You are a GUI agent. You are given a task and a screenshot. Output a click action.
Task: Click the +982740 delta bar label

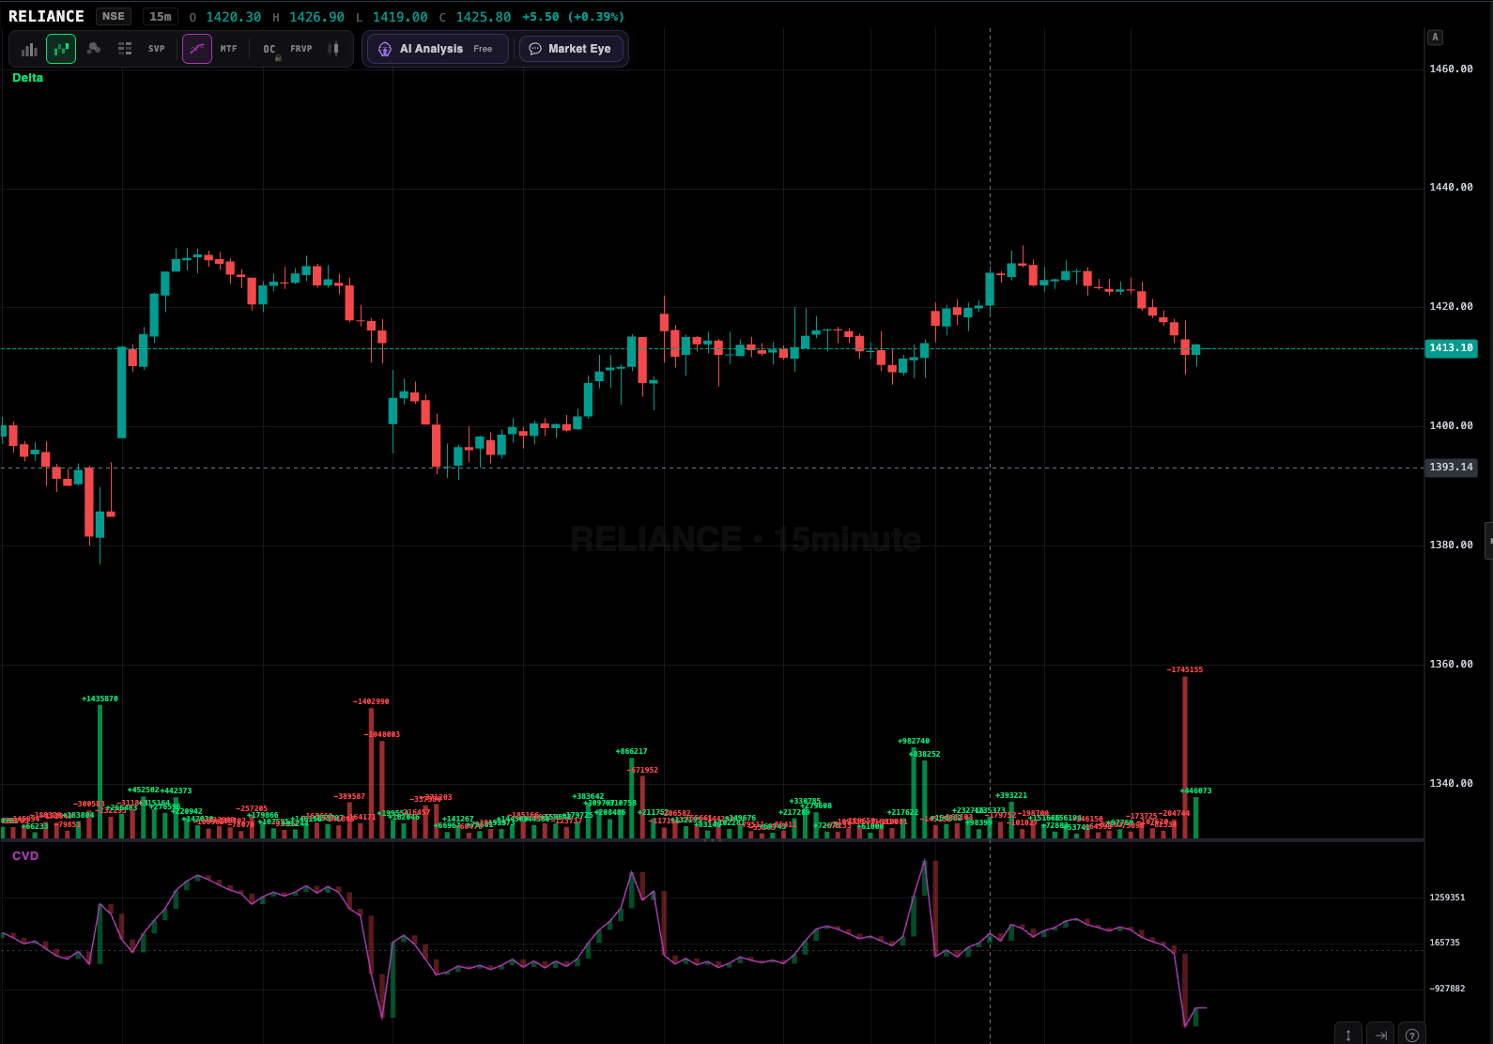pyautogui.click(x=914, y=741)
